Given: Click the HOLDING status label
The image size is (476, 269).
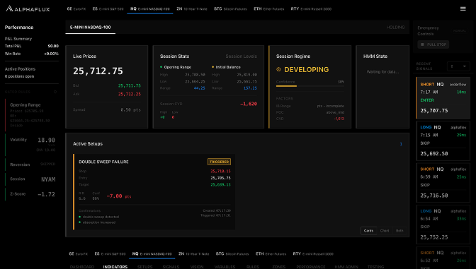Looking at the screenshot, I should point(395,28).
